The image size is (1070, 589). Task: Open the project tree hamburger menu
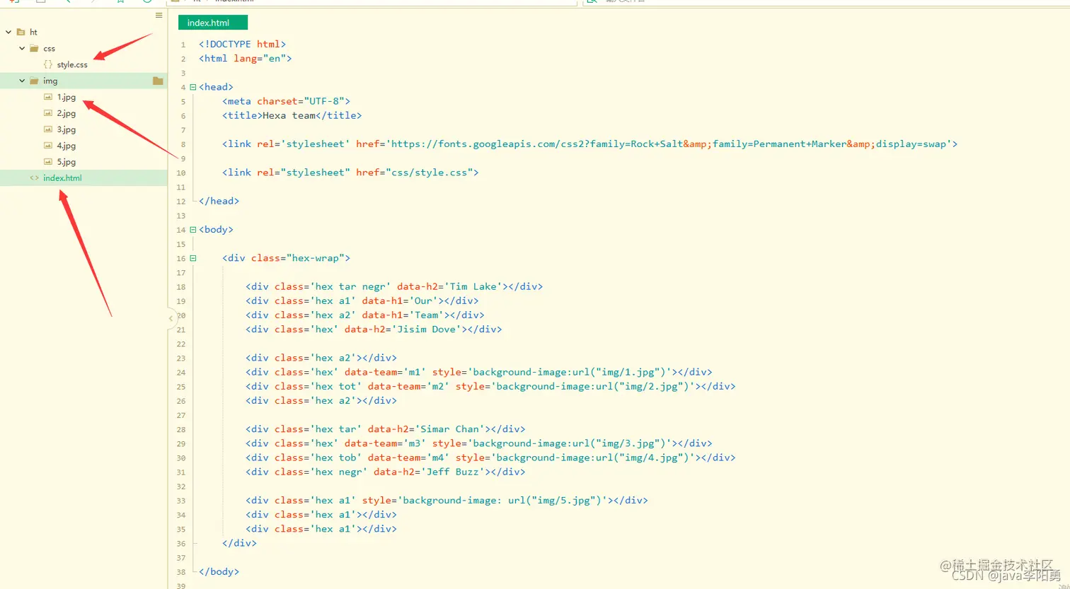coord(159,15)
